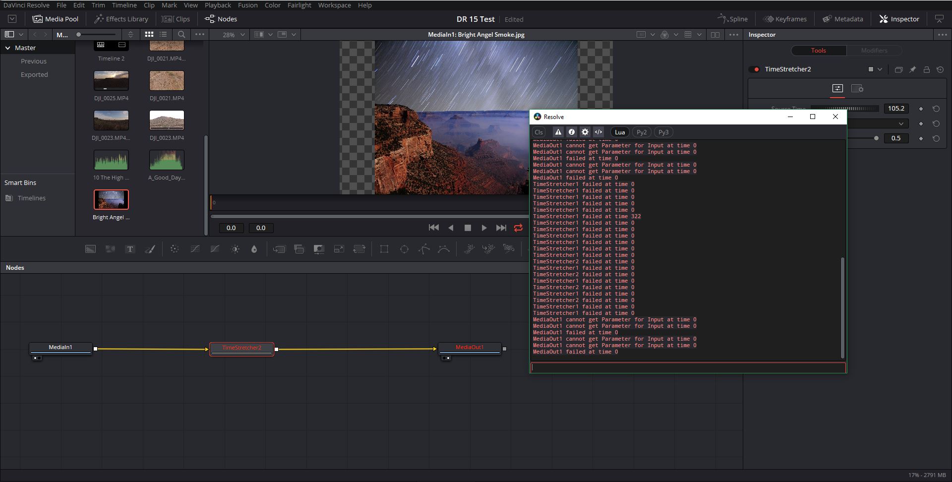Viewport: 952px width, 482px height.
Task: Adjust media pool thumbnail size slider
Action: pyautogui.click(x=97, y=34)
